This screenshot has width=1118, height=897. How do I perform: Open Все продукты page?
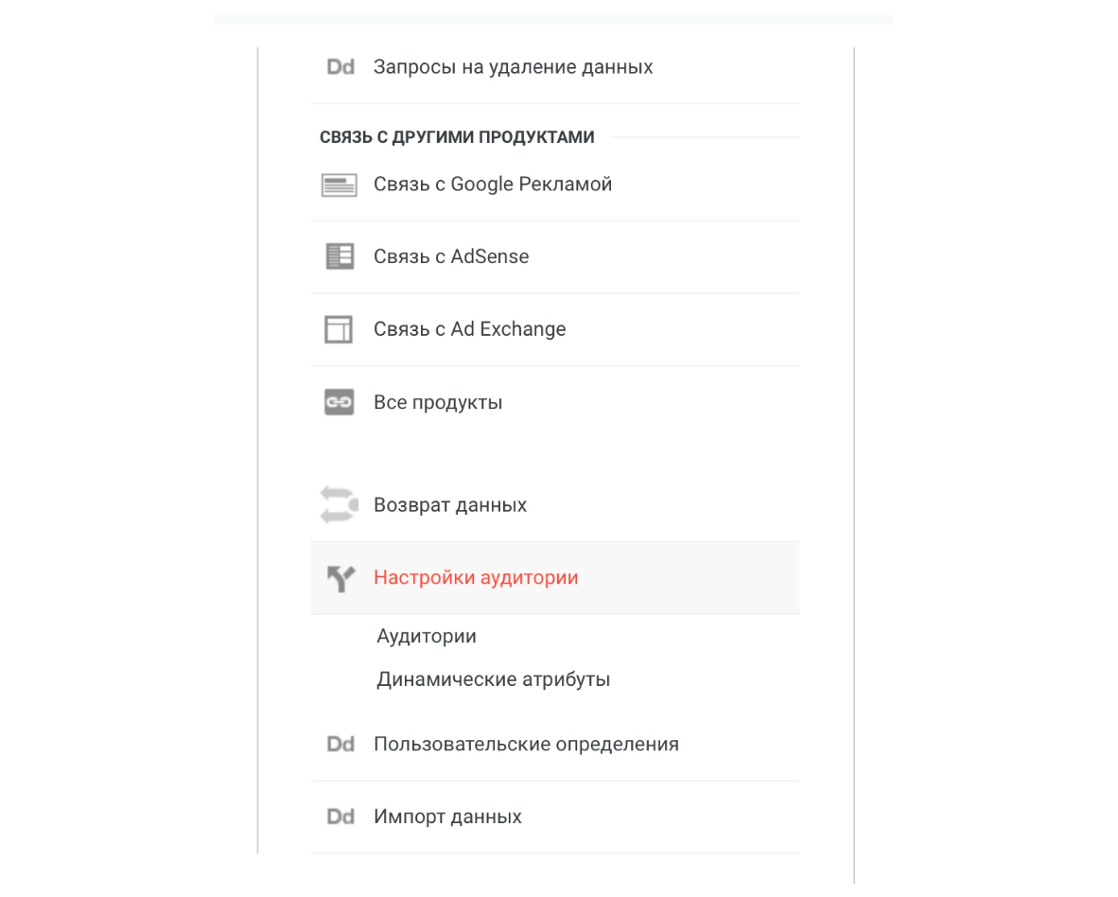554,403
